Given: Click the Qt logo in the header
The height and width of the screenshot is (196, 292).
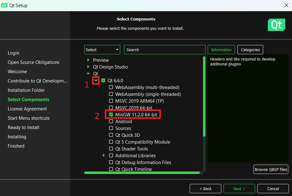Looking at the screenshot, I should click(x=277, y=25).
